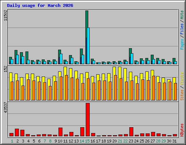The width and height of the screenshot is (186, 145).
Task: Click the red KBytes bar for day 23
Action: (131, 132)
